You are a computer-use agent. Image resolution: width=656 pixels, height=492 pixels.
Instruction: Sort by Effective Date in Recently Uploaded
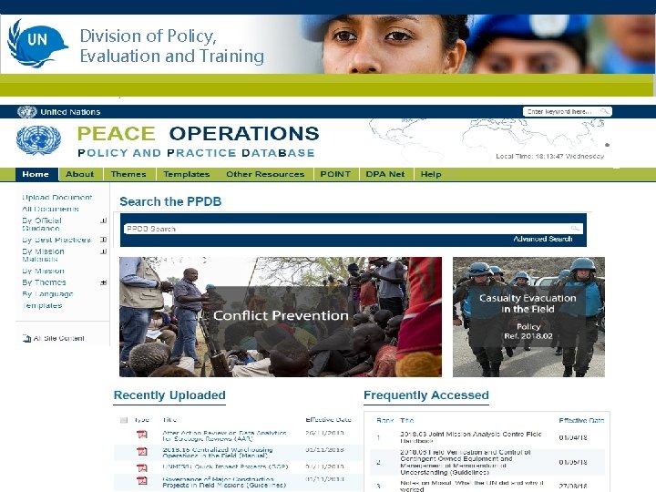point(328,420)
